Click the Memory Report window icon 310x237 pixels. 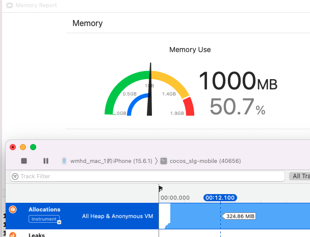coord(10,5)
